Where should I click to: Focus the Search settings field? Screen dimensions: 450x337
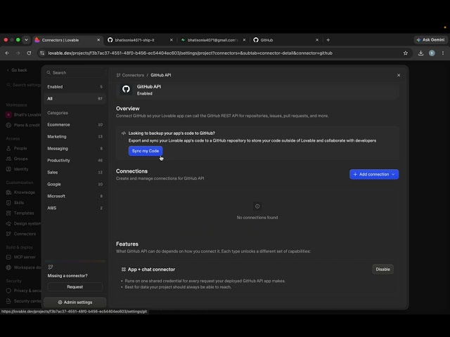click(23, 85)
